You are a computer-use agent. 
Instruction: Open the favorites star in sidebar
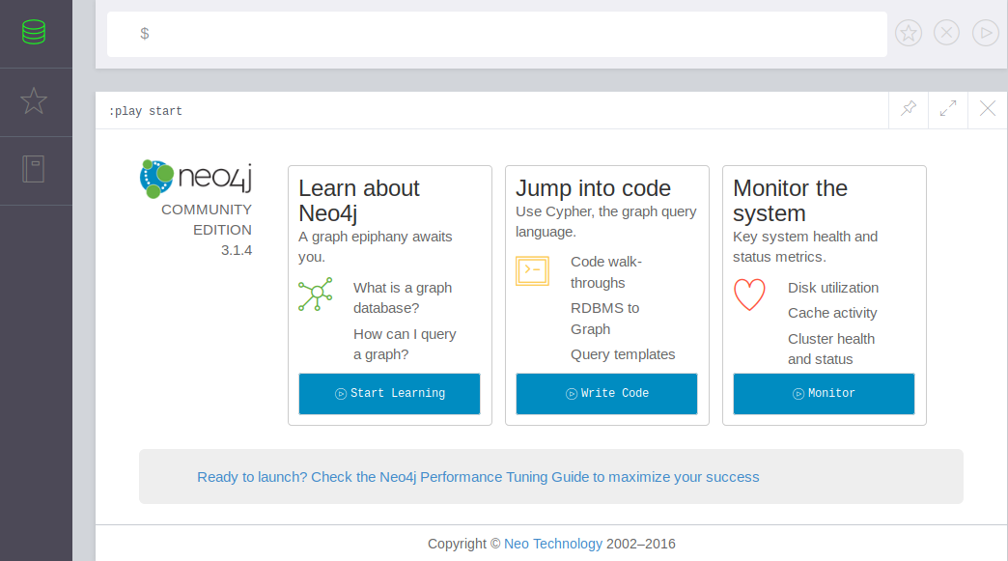[x=34, y=100]
